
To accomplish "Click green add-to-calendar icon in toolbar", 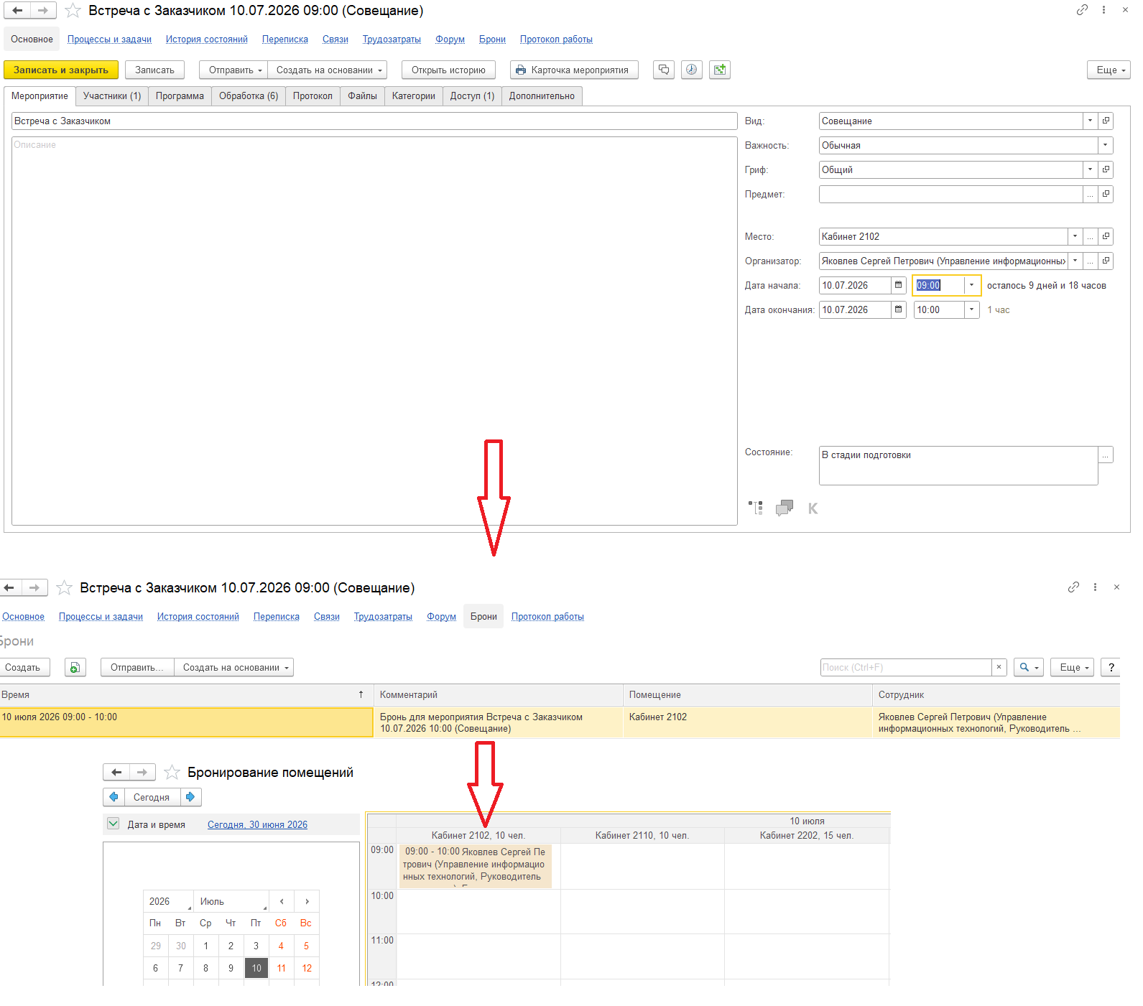I will click(x=720, y=70).
